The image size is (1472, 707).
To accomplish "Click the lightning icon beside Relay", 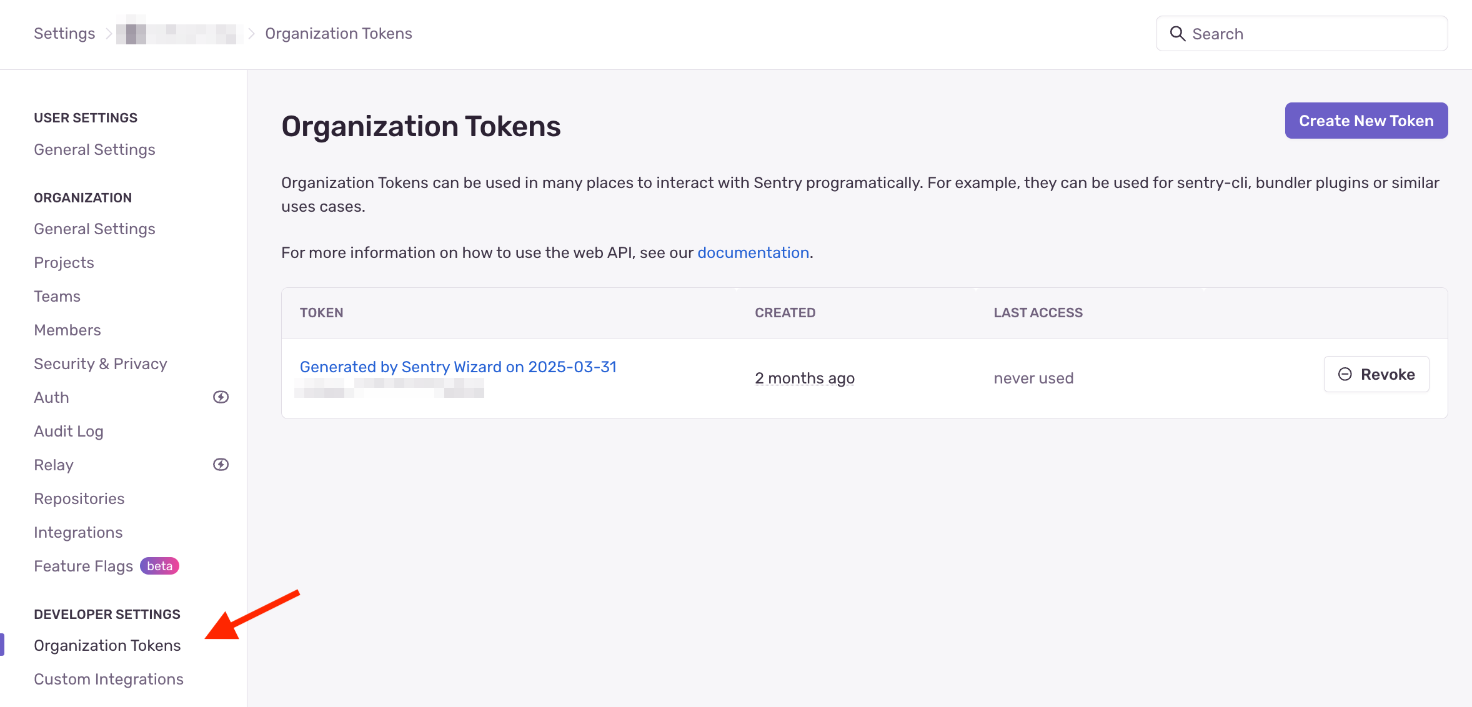I will [x=221, y=465].
